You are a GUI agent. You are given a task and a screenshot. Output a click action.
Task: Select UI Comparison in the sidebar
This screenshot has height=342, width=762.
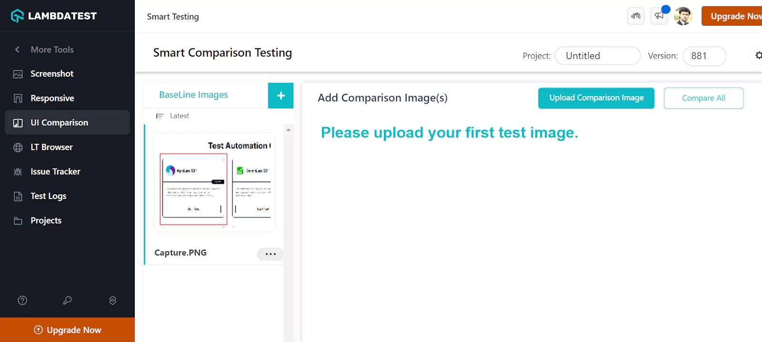(59, 122)
